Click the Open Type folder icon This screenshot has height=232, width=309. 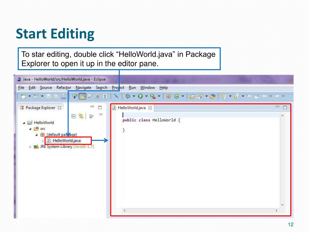coord(192,96)
